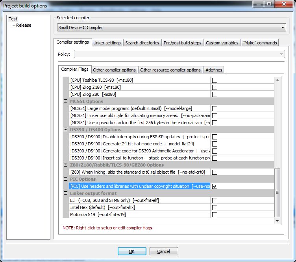Open the Custom variables tab
Screen dimensions: 296x262
click(222, 43)
